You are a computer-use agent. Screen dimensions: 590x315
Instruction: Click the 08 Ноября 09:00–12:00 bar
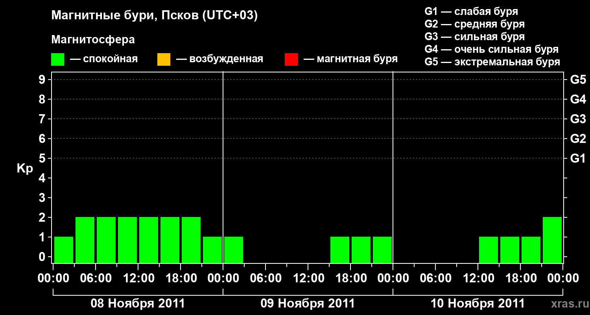127,240
